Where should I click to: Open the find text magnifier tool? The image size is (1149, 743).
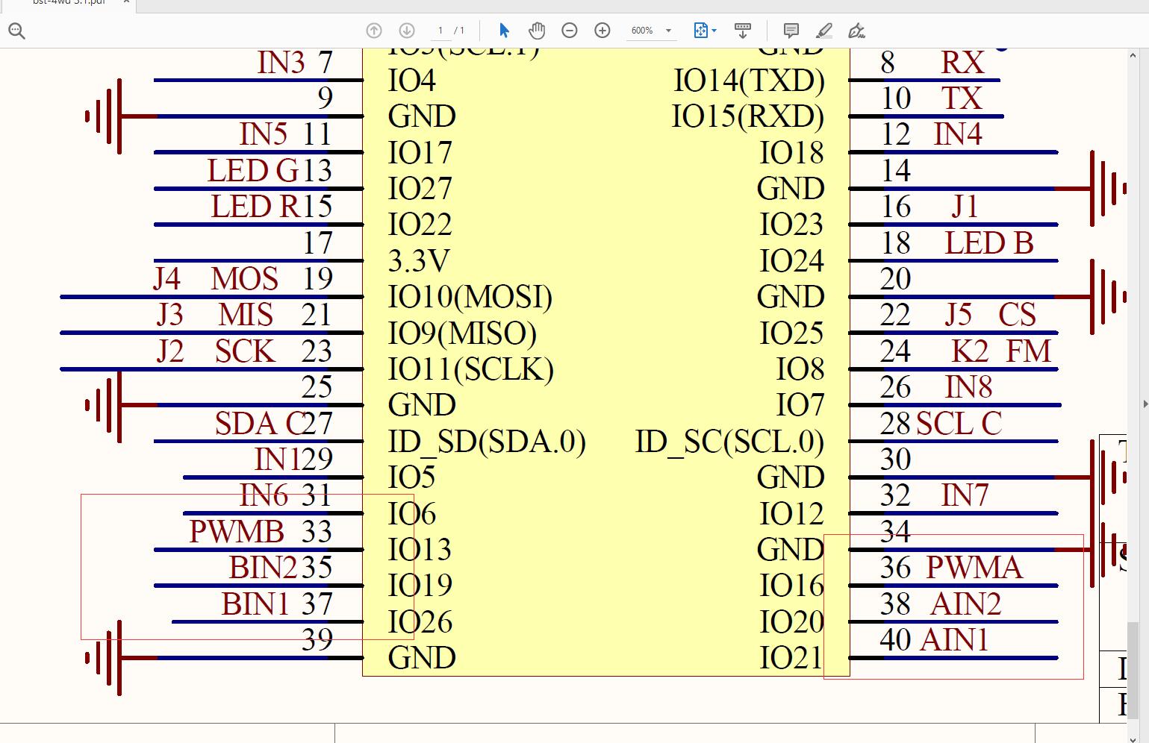point(16,31)
